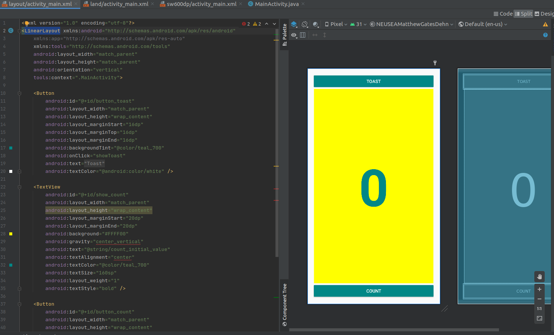Select the pan hand tool
The width and height of the screenshot is (554, 335).
539,277
